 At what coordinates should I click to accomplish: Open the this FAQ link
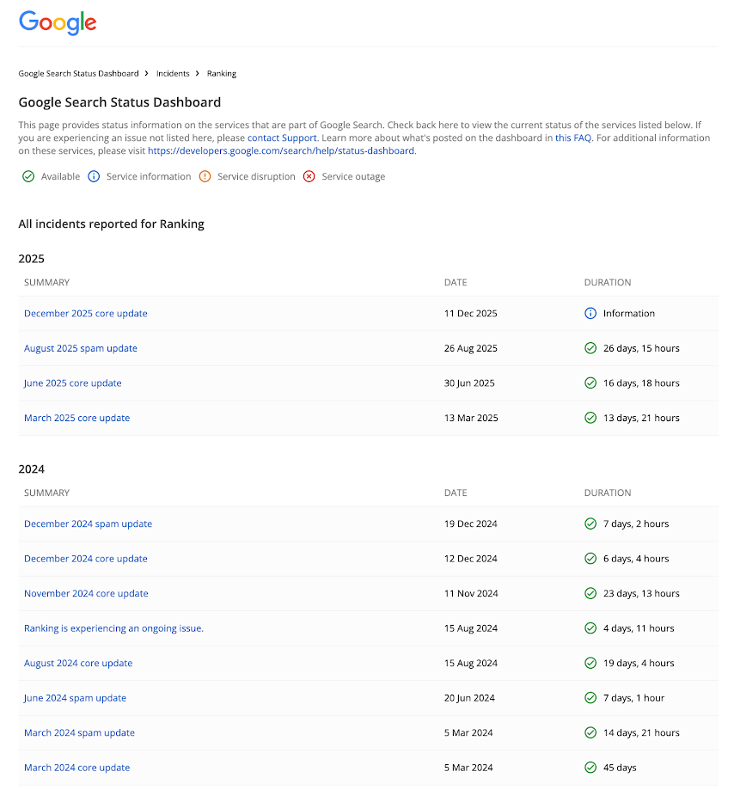pyautogui.click(x=573, y=138)
